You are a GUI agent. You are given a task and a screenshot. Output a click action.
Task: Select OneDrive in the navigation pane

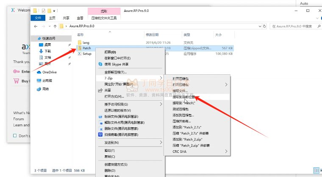pos(49,72)
